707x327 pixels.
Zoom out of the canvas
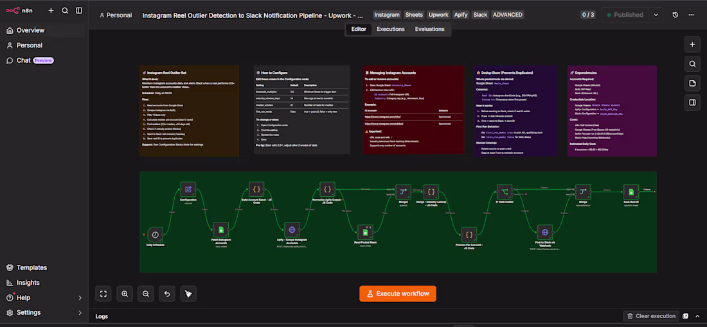click(146, 294)
